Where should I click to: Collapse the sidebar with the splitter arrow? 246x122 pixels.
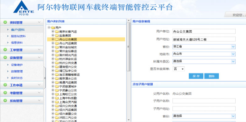(x=45, y=78)
